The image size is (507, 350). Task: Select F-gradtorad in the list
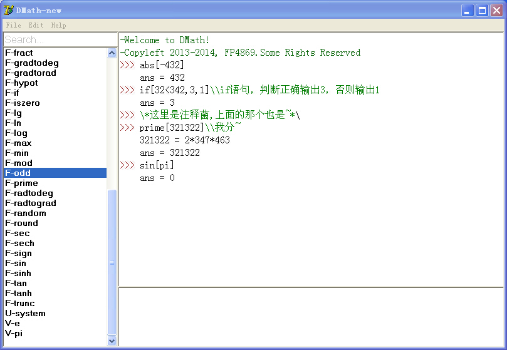55,73
